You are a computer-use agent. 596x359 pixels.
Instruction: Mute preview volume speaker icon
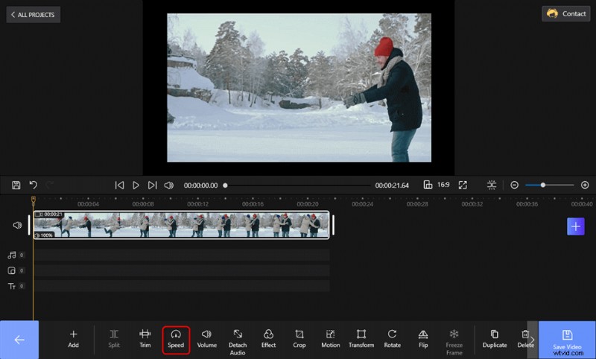pos(168,185)
